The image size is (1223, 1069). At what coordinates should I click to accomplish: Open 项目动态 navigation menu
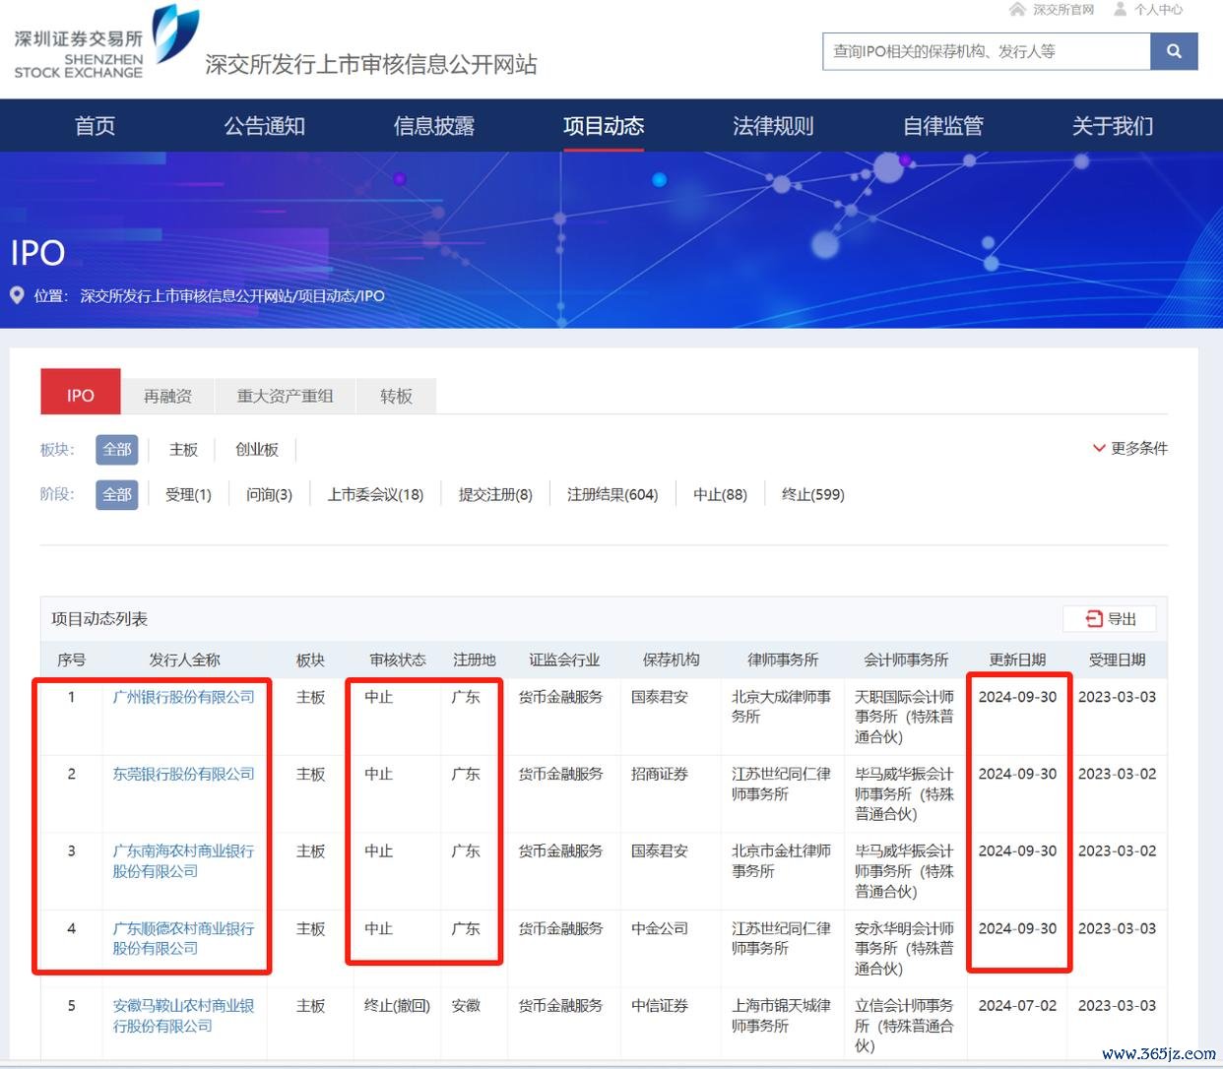(604, 126)
